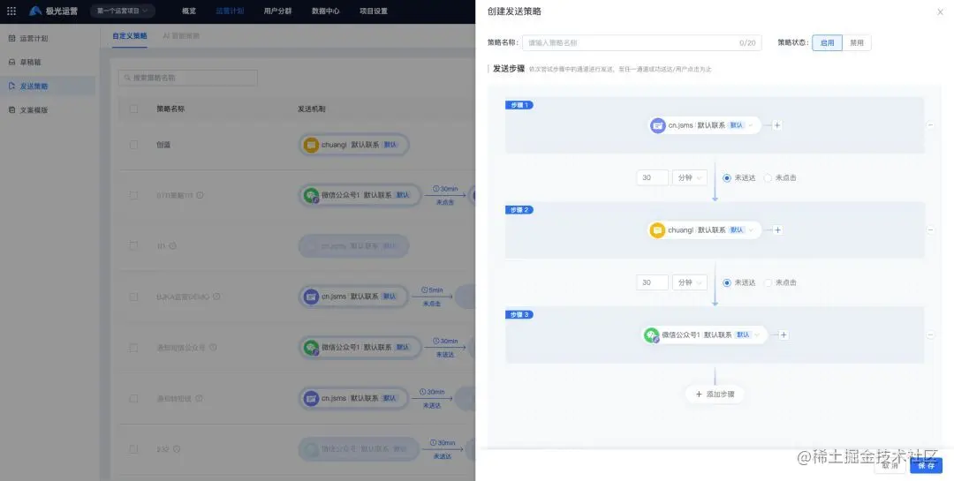Expand the cn.jsms channel chevron in step 1
Viewport: 954px width, 481px height.
(x=751, y=125)
